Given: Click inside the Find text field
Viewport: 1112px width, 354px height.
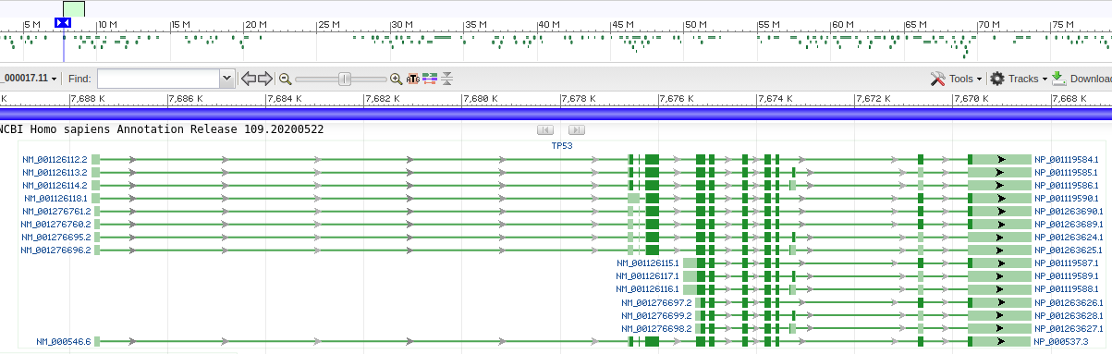Looking at the screenshot, I should click(x=158, y=79).
